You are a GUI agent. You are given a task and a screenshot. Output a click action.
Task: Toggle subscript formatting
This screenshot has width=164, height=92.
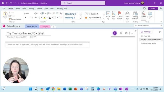click(39, 18)
